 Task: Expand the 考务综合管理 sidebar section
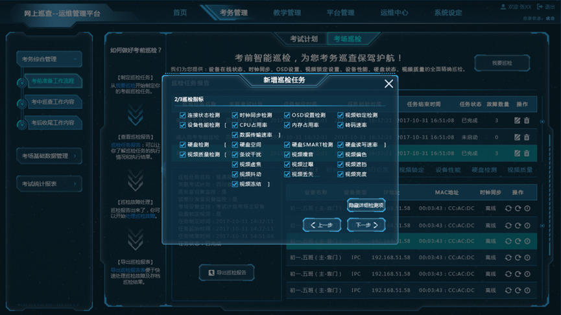[49, 59]
